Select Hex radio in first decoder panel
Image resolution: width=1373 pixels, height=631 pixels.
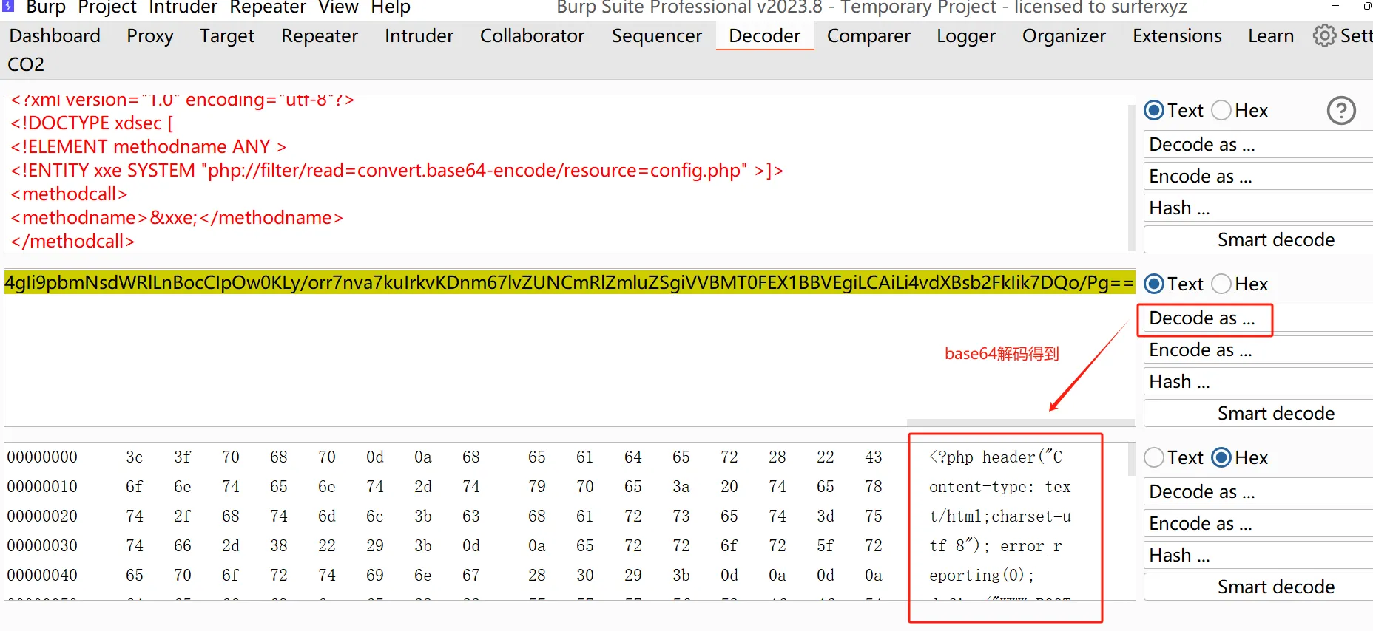coord(1221,111)
